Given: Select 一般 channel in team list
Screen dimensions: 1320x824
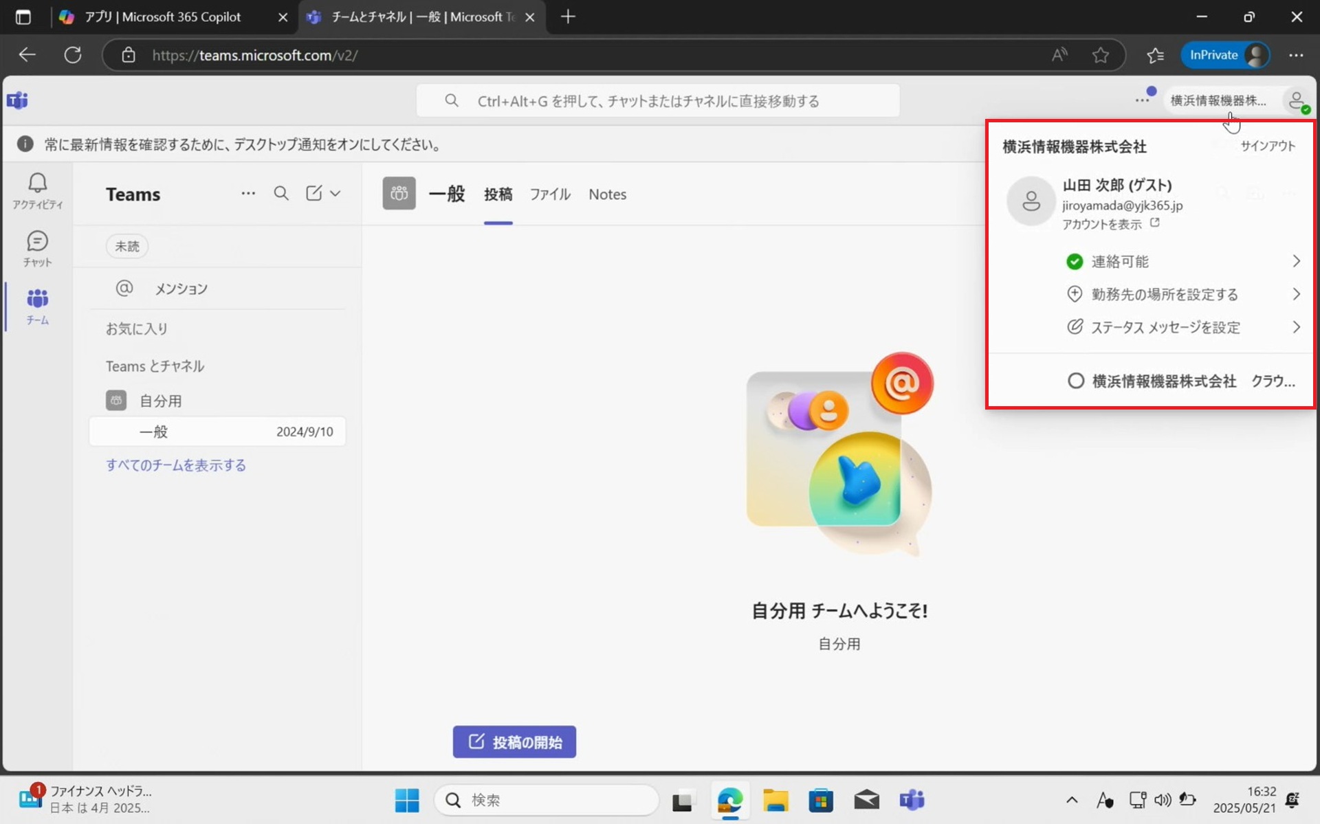Looking at the screenshot, I should (217, 432).
